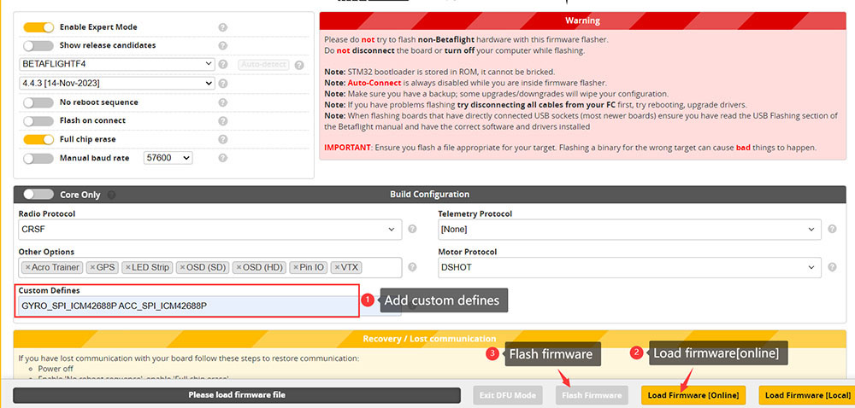
Task: Disable the Enable Expert Mode toggle
Action: pos(38,27)
